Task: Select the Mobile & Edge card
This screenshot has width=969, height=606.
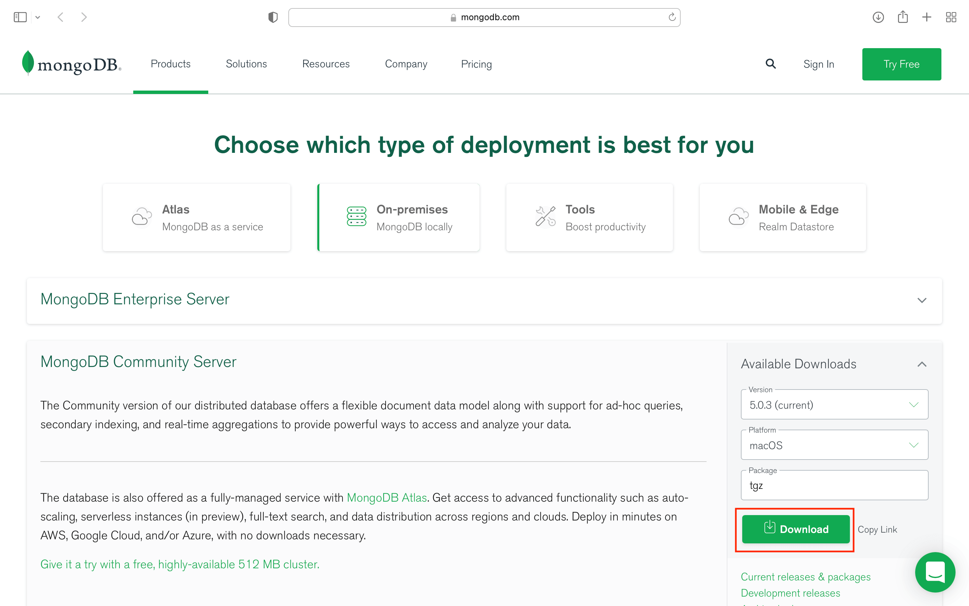Action: [x=783, y=217]
